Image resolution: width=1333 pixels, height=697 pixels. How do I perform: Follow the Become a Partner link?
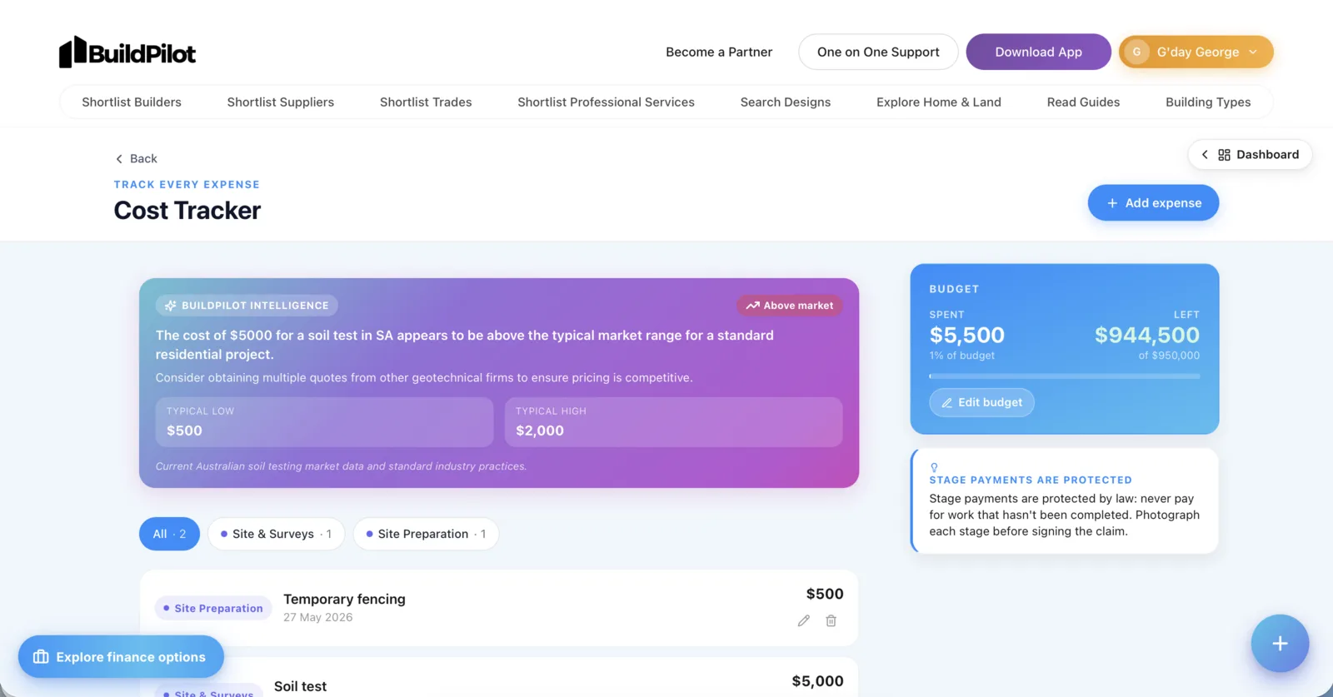tap(719, 52)
